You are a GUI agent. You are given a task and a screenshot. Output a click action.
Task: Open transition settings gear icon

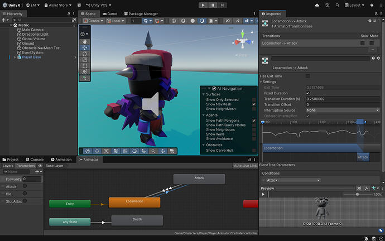click(x=378, y=58)
